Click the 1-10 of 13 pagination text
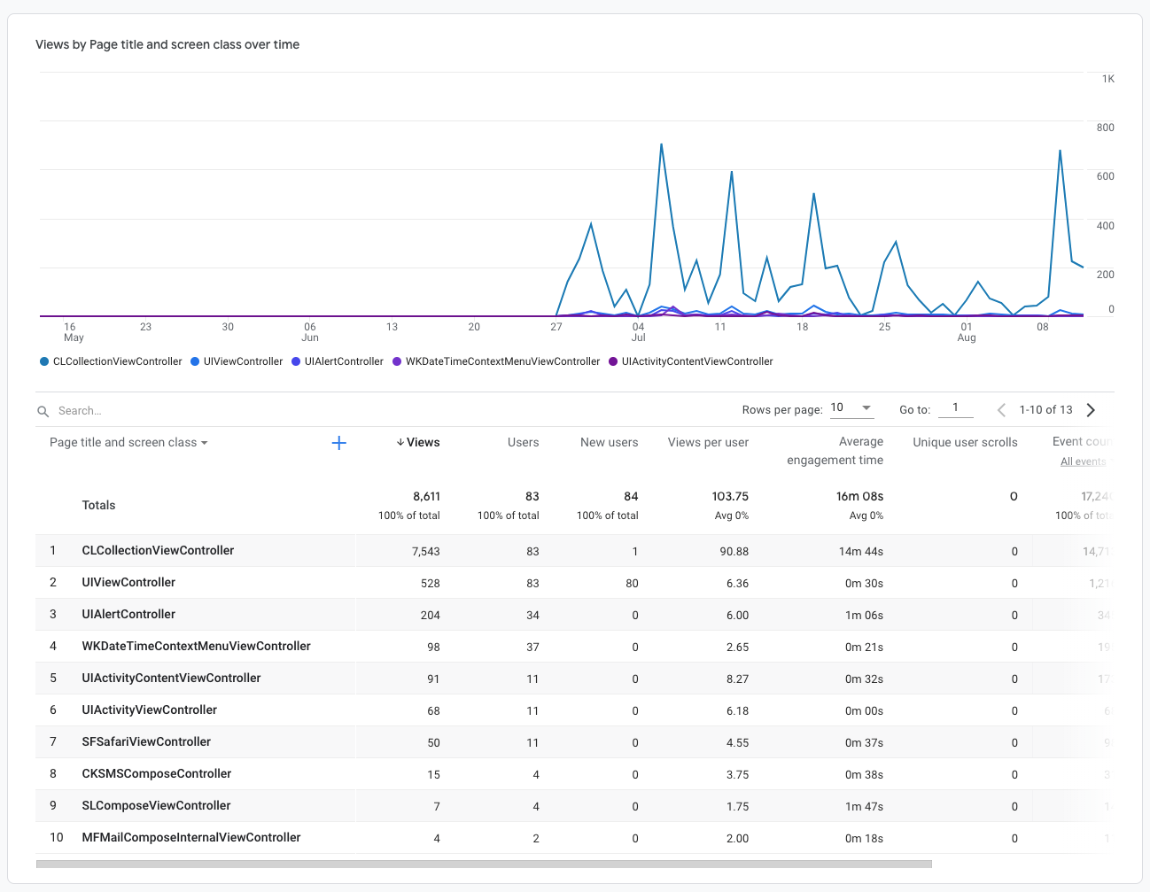Image resolution: width=1150 pixels, height=892 pixels. click(1045, 410)
